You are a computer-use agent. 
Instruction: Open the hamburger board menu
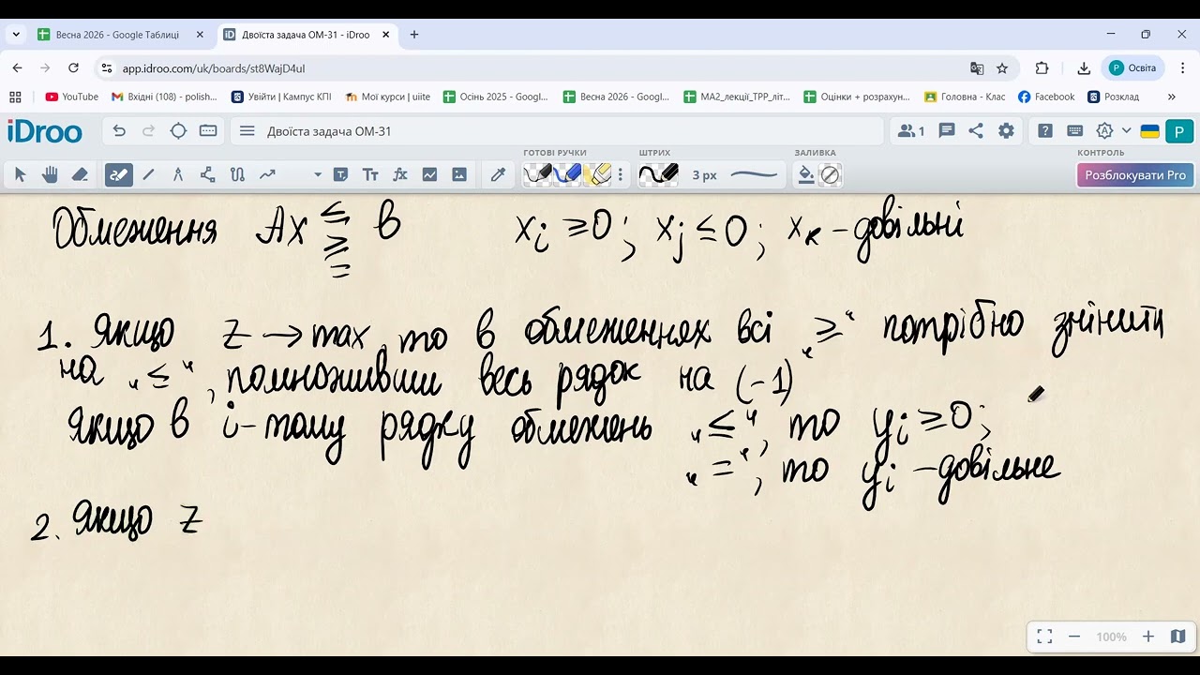pos(247,131)
